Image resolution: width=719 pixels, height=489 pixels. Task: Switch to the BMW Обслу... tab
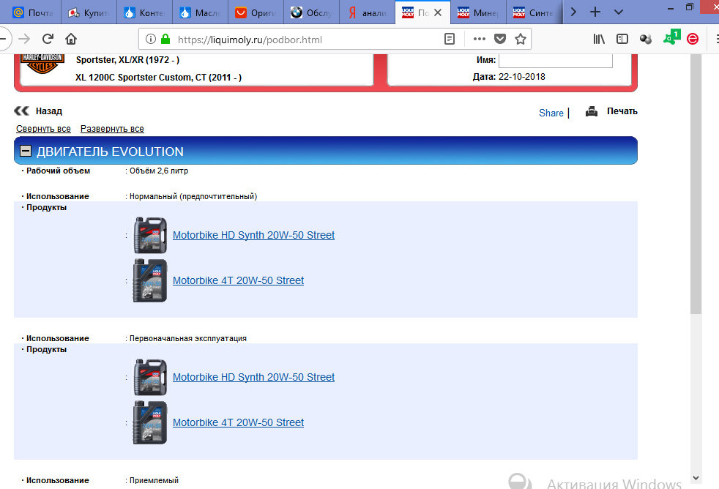tap(311, 13)
